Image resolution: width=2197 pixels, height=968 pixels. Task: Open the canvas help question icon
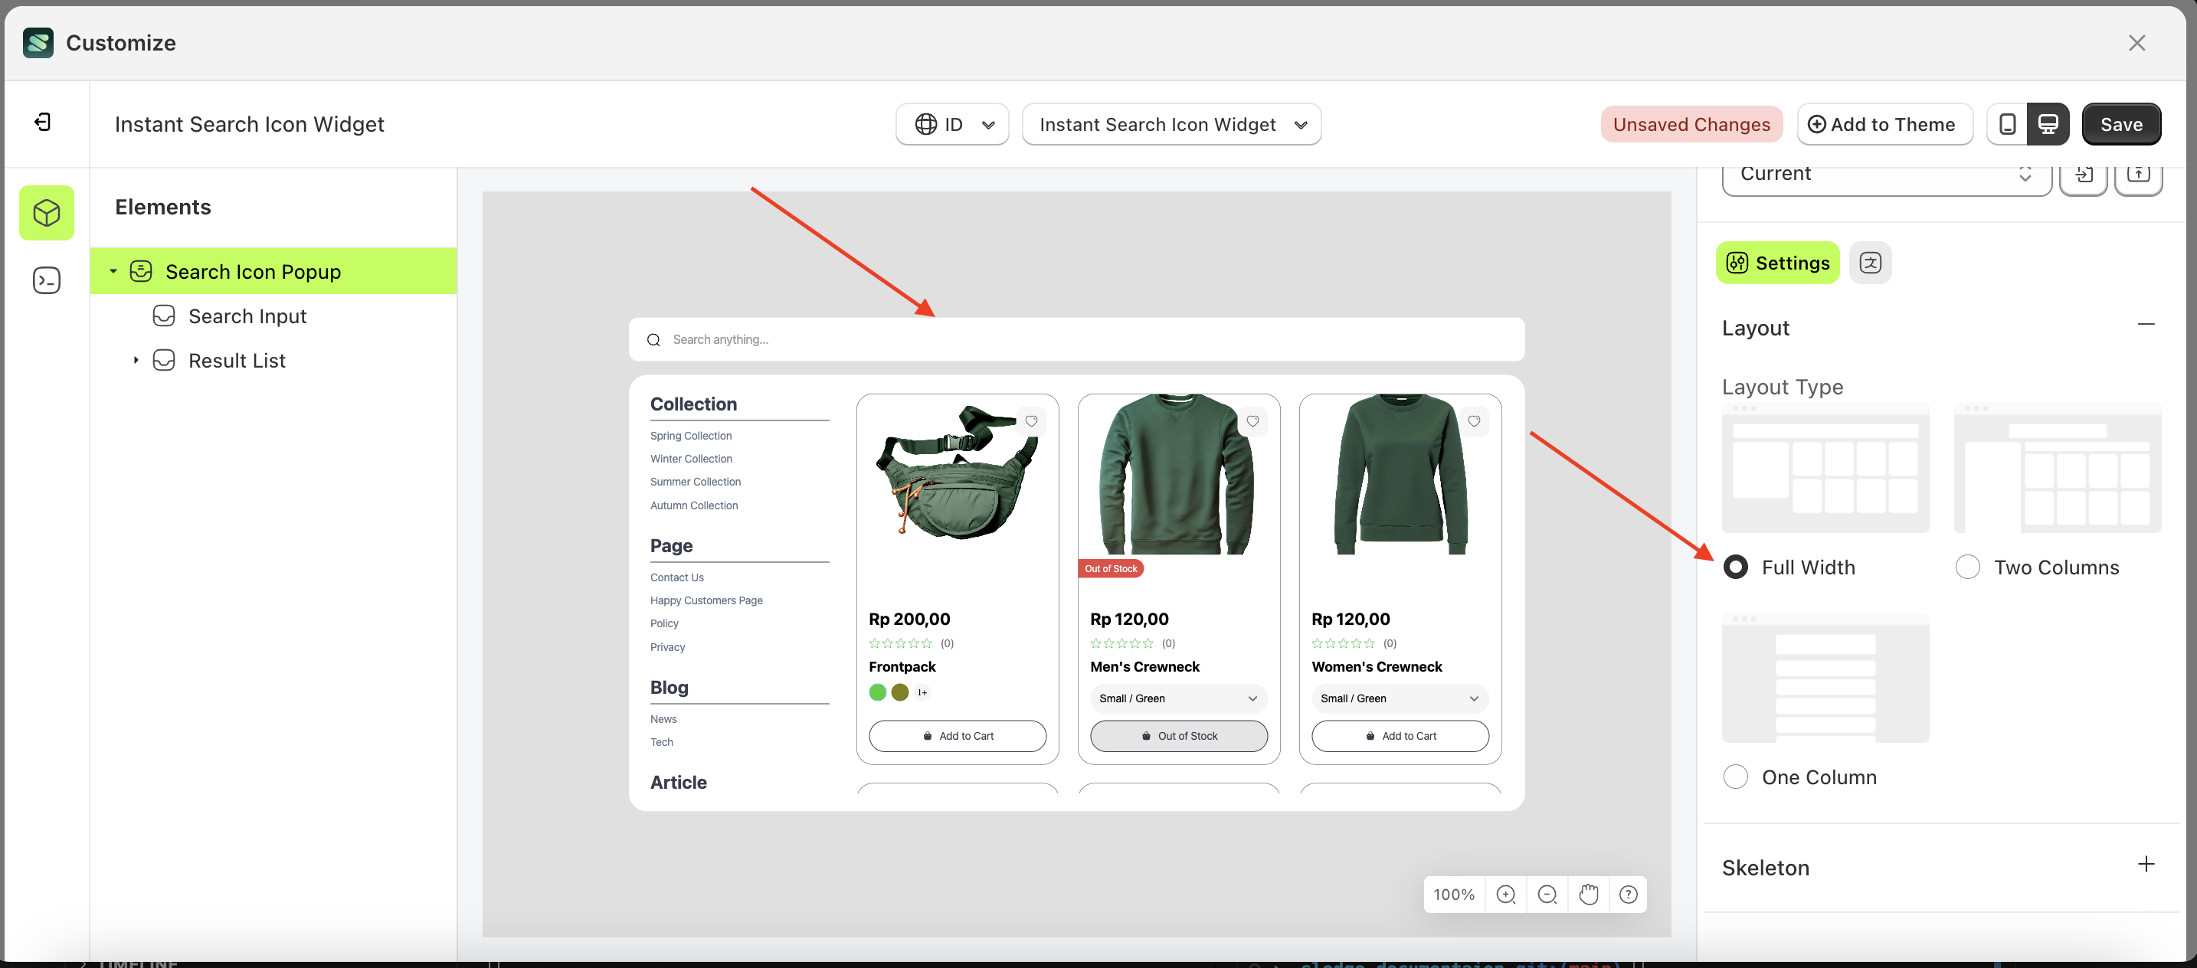[1627, 894]
